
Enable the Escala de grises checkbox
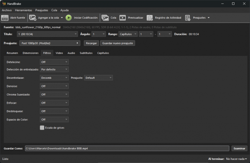coord(42,128)
